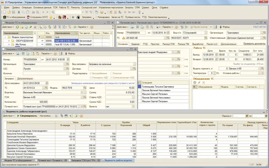Open the Действия dropdown in Ведомость window

[x=8, y=116]
